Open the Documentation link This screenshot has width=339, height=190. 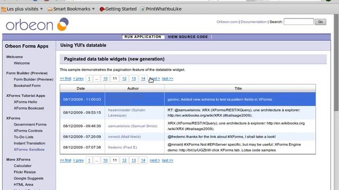(x=253, y=22)
